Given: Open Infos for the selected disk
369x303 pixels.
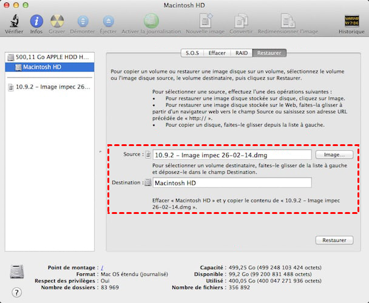Looking at the screenshot, I should coord(36,21).
